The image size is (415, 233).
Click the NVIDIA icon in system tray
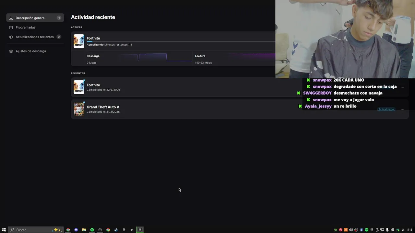(x=335, y=230)
